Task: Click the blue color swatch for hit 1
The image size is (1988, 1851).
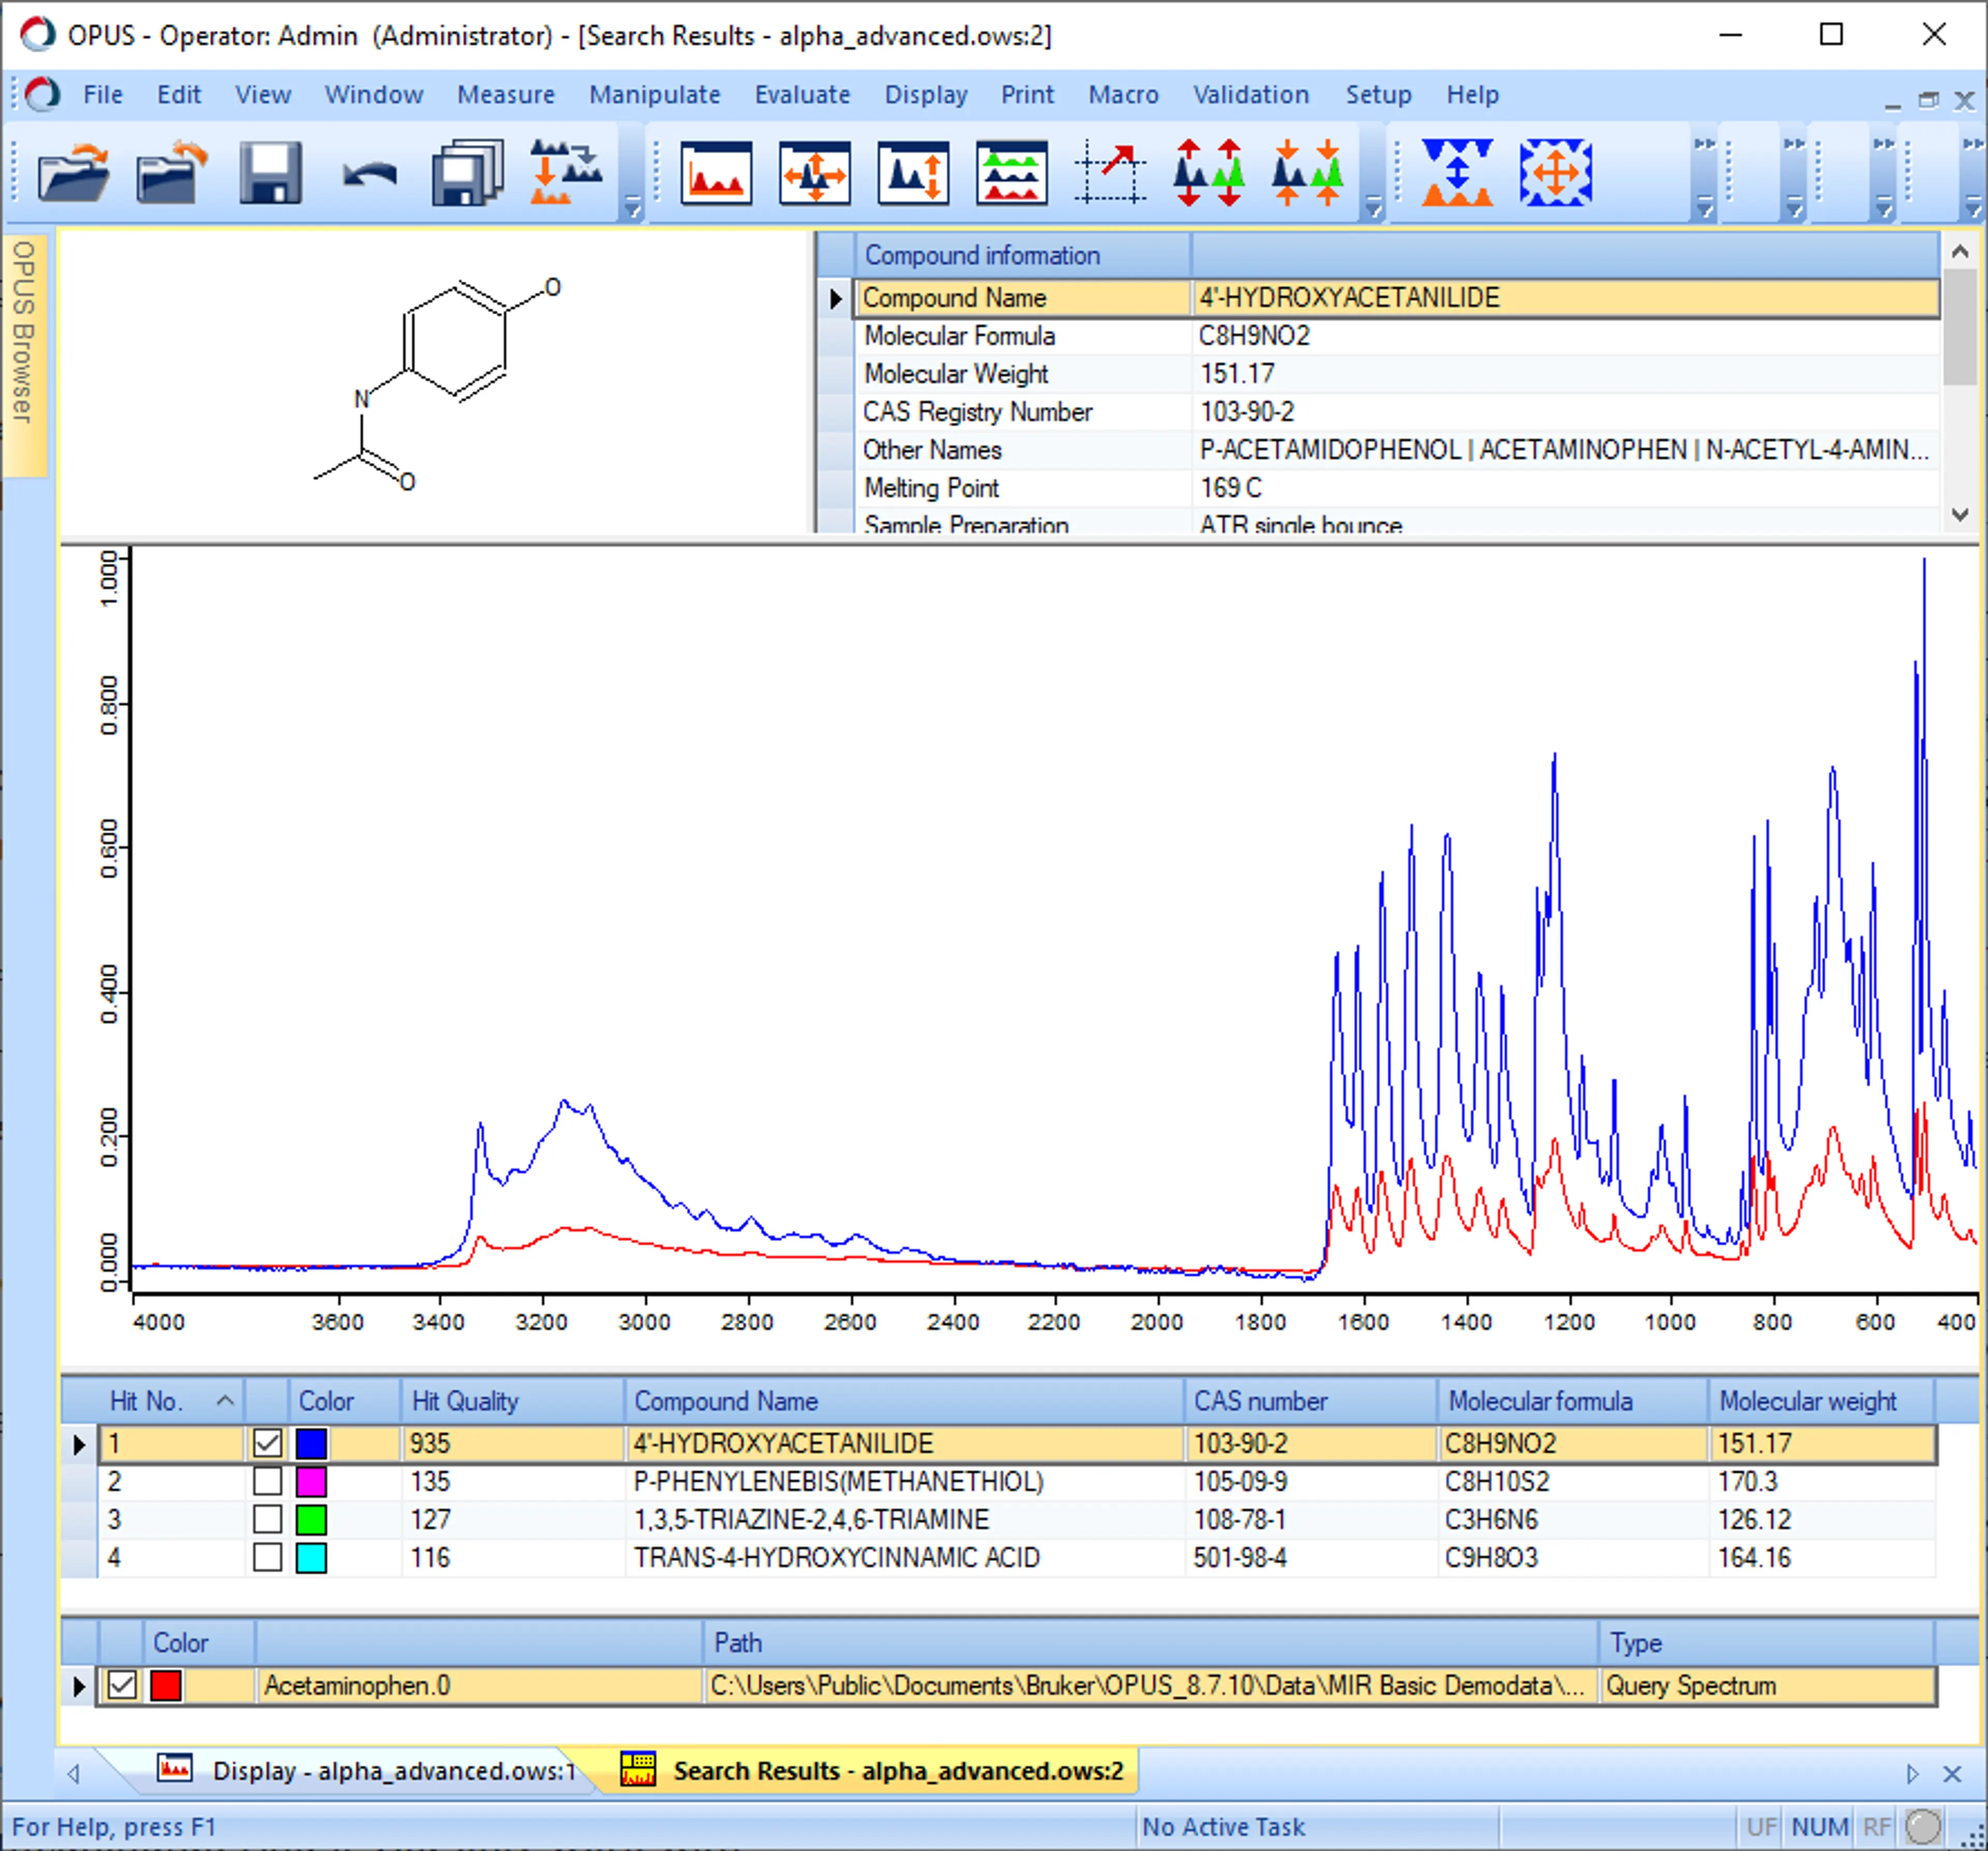Action: (x=311, y=1443)
